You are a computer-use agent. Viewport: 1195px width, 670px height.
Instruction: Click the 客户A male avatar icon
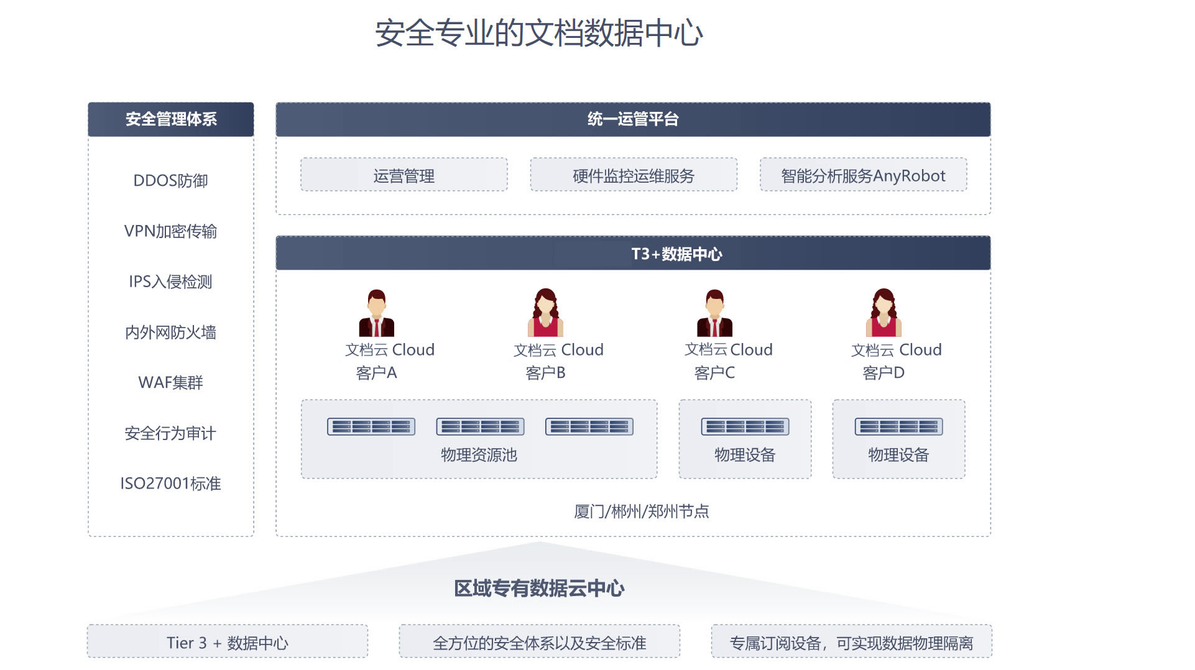[x=376, y=313]
